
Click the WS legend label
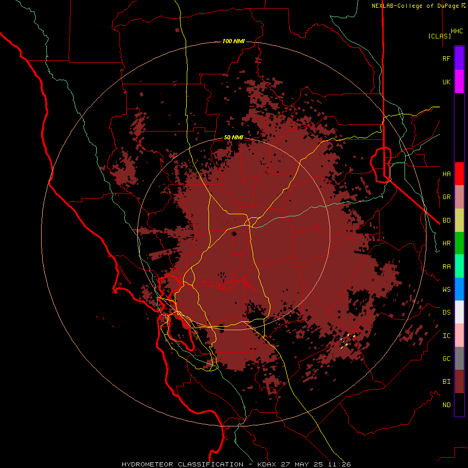tap(446, 289)
